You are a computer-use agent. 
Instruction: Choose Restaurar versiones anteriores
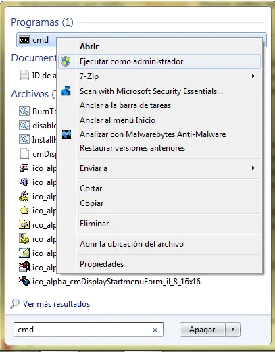132,148
